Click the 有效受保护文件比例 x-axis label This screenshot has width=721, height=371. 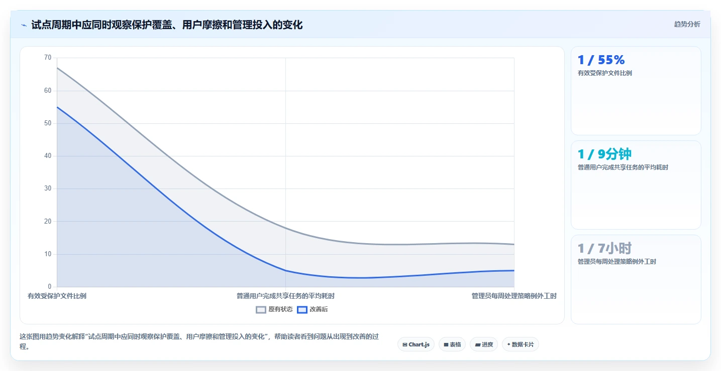pyautogui.click(x=57, y=296)
